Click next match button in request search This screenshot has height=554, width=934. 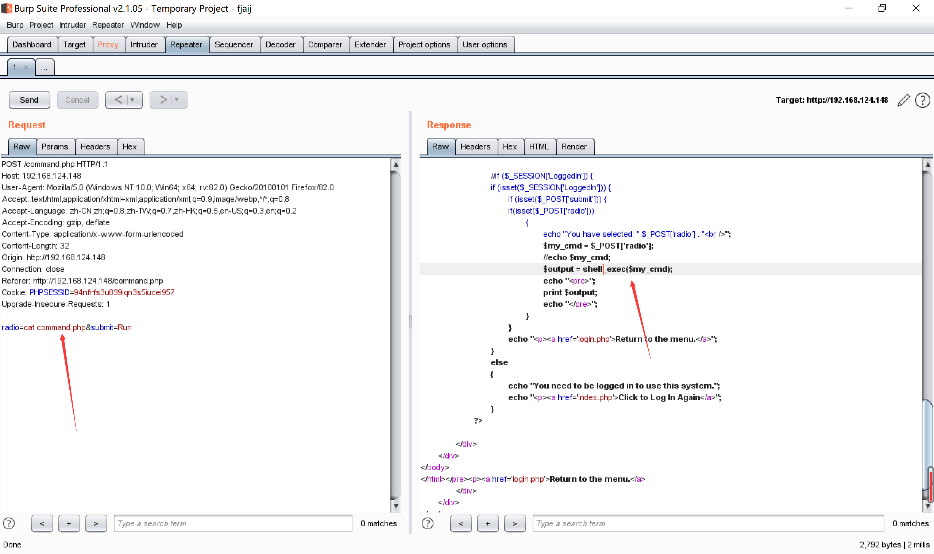(x=96, y=523)
